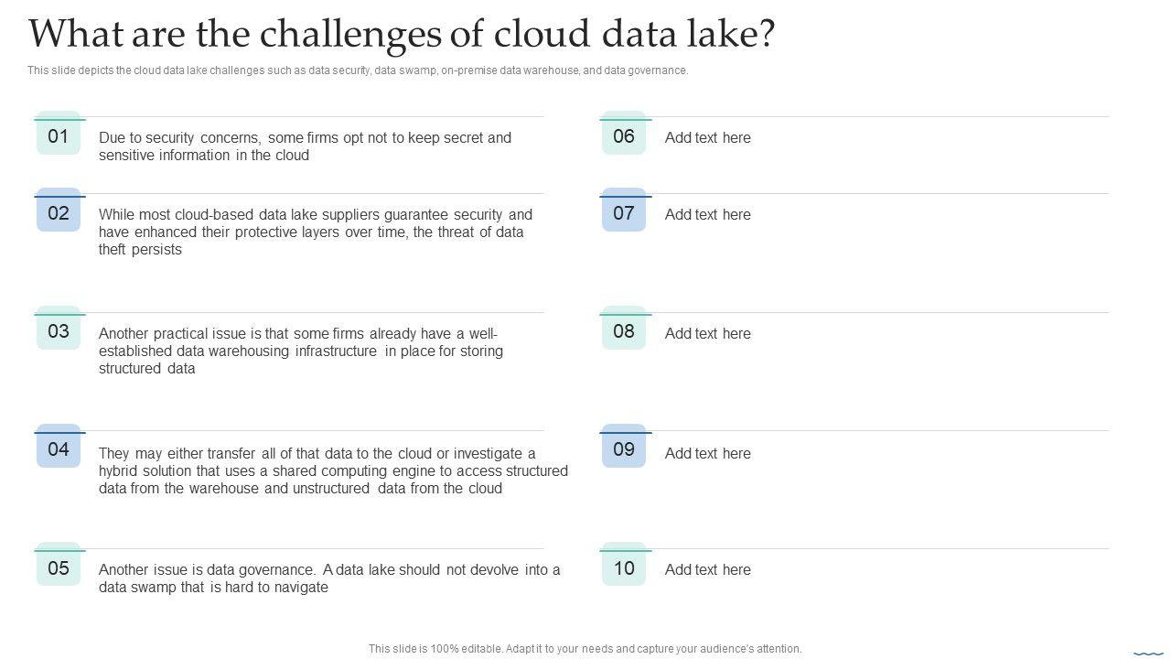Select the 10 number badge
Viewport: 1171px width, 659px height.
click(x=624, y=567)
